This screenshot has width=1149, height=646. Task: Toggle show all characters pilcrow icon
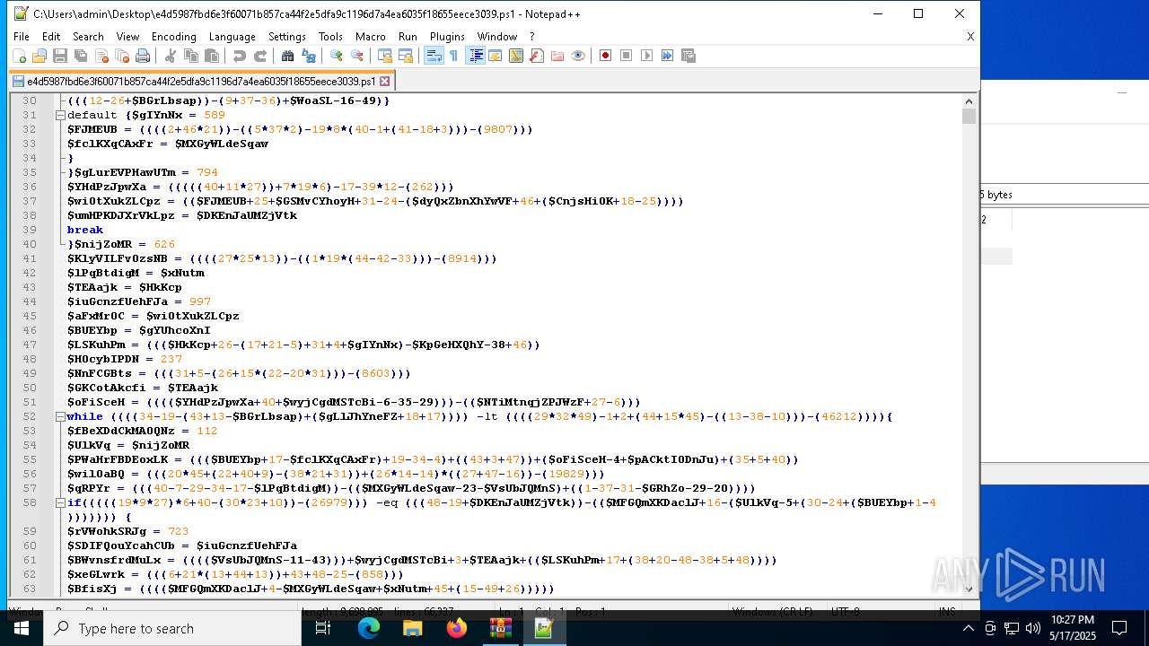click(454, 56)
